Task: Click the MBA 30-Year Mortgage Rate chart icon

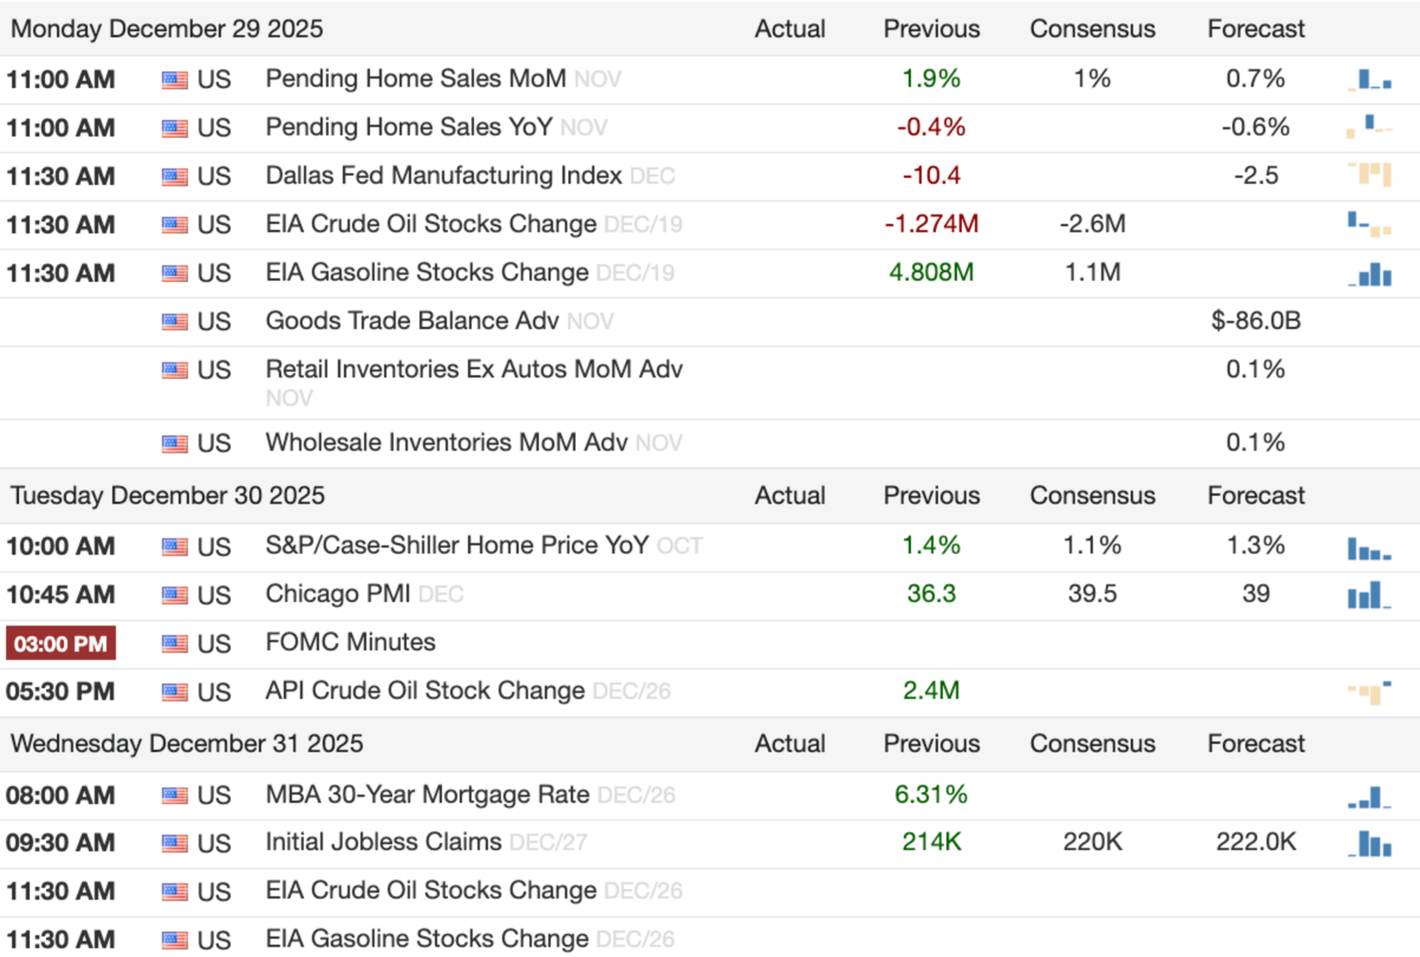Action: (1370, 797)
